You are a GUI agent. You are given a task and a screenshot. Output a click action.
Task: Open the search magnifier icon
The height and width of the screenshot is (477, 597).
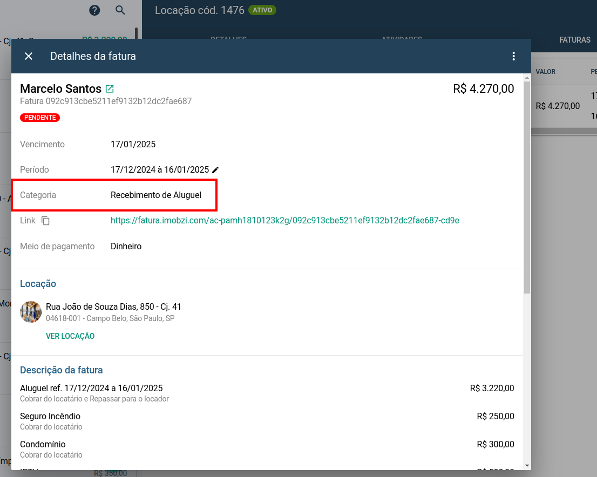120,10
